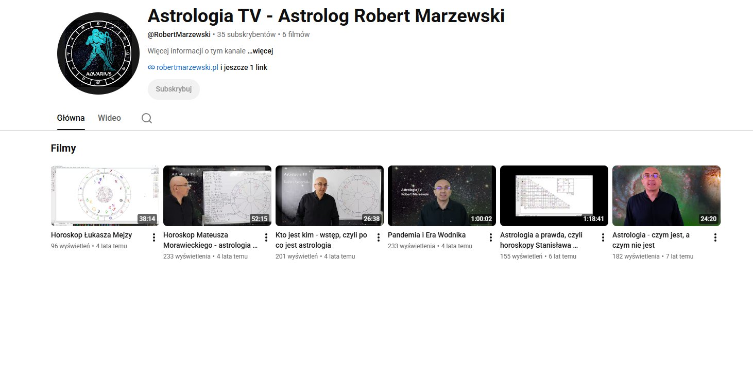Open options menu for Kto jest kim video
The width and height of the screenshot is (753, 368).
click(x=379, y=237)
